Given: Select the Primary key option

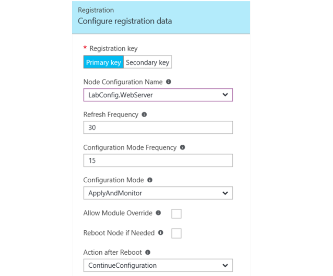Looking at the screenshot, I should point(104,62).
